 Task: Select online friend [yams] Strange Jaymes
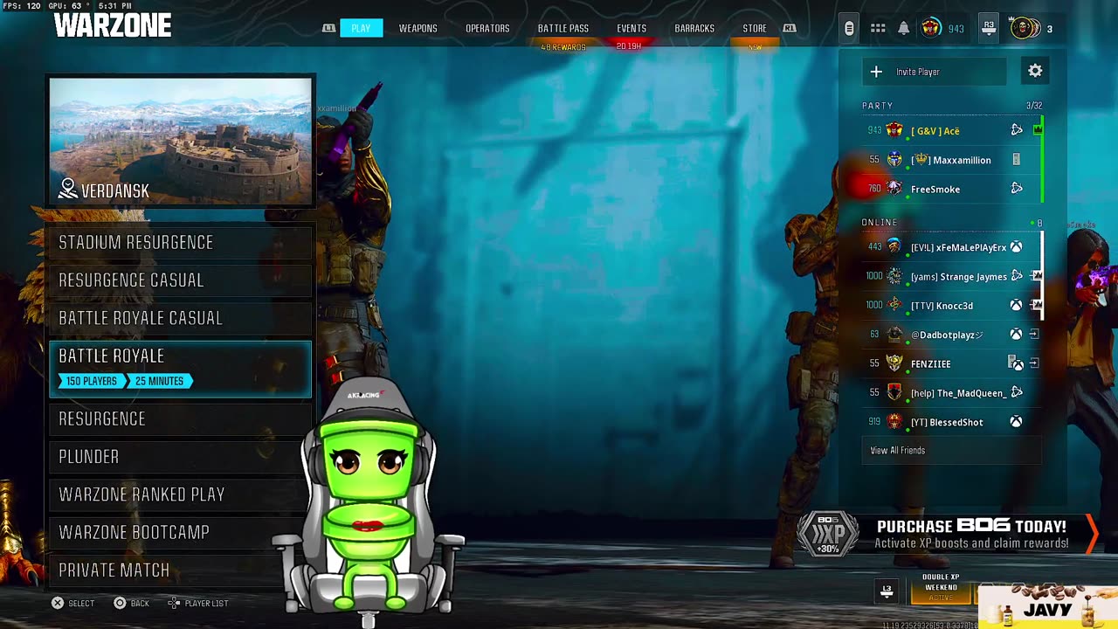pos(951,276)
